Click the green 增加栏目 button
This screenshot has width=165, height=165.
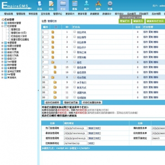point(124,21)
